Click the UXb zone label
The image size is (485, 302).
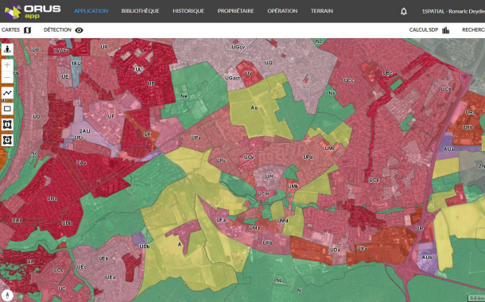point(468,127)
